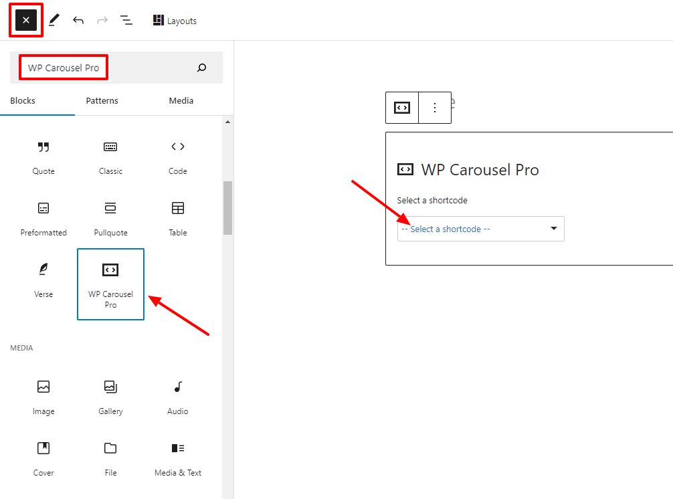Screen dimensions: 673x499
Task: Undo the last change
Action: coord(78,20)
